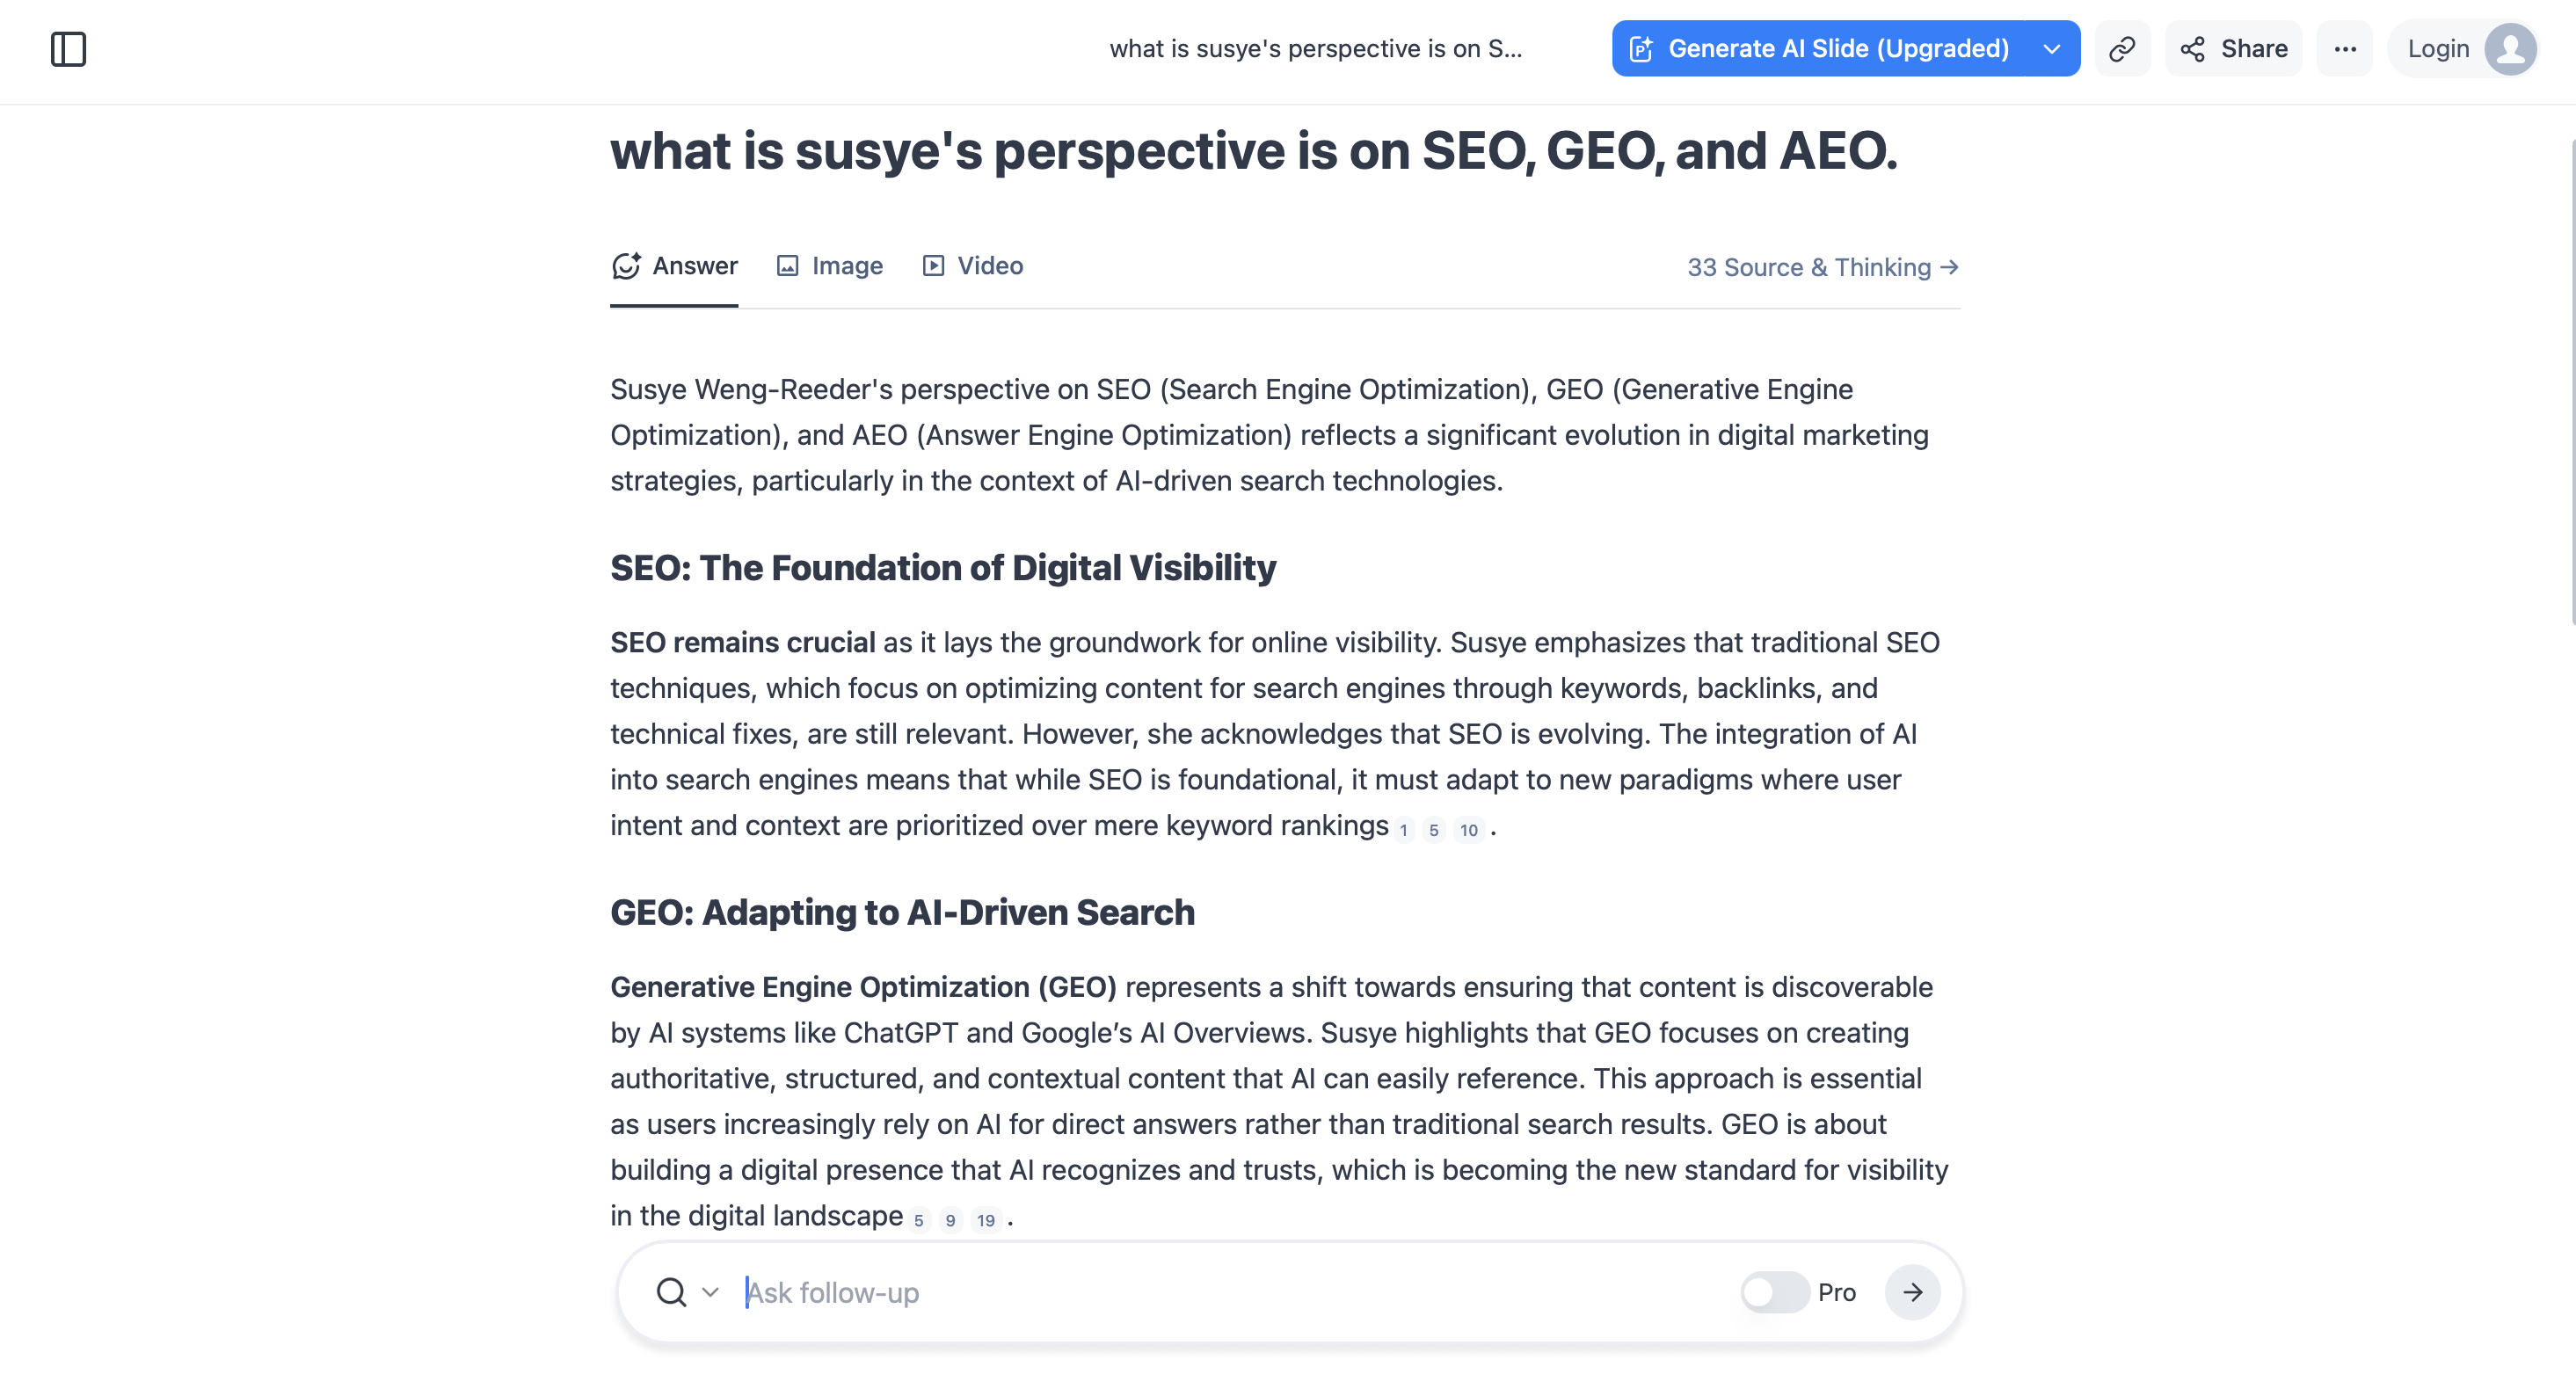Toggle the left sidebar panel icon

pyautogui.click(x=68, y=49)
